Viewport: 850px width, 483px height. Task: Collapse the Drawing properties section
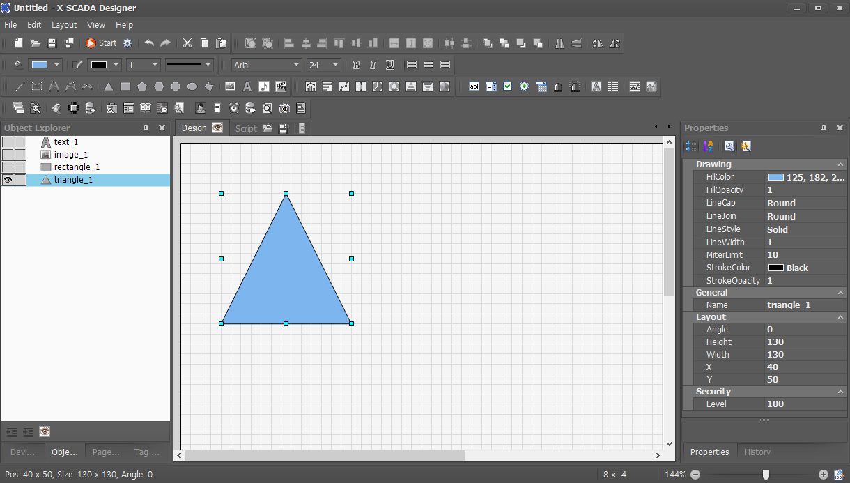point(840,164)
